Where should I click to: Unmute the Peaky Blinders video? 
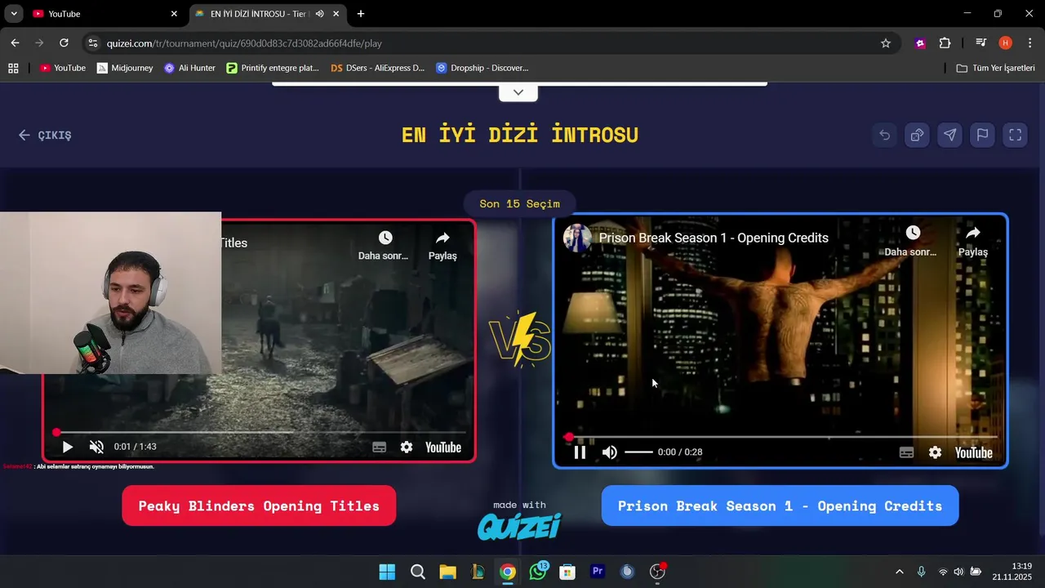coord(96,447)
